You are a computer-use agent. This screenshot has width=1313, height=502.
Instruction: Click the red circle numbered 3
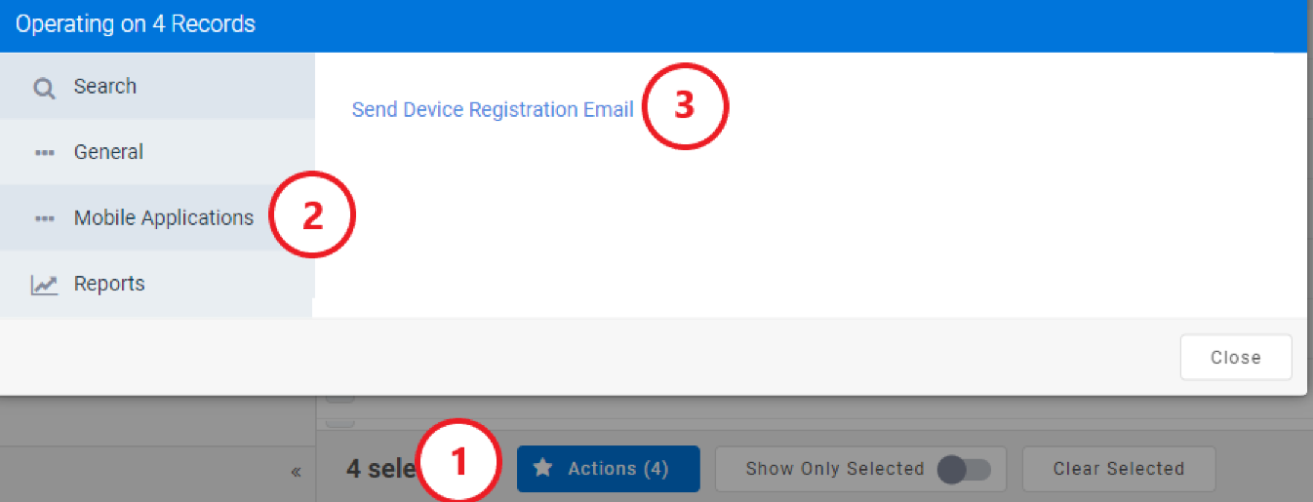point(685,107)
